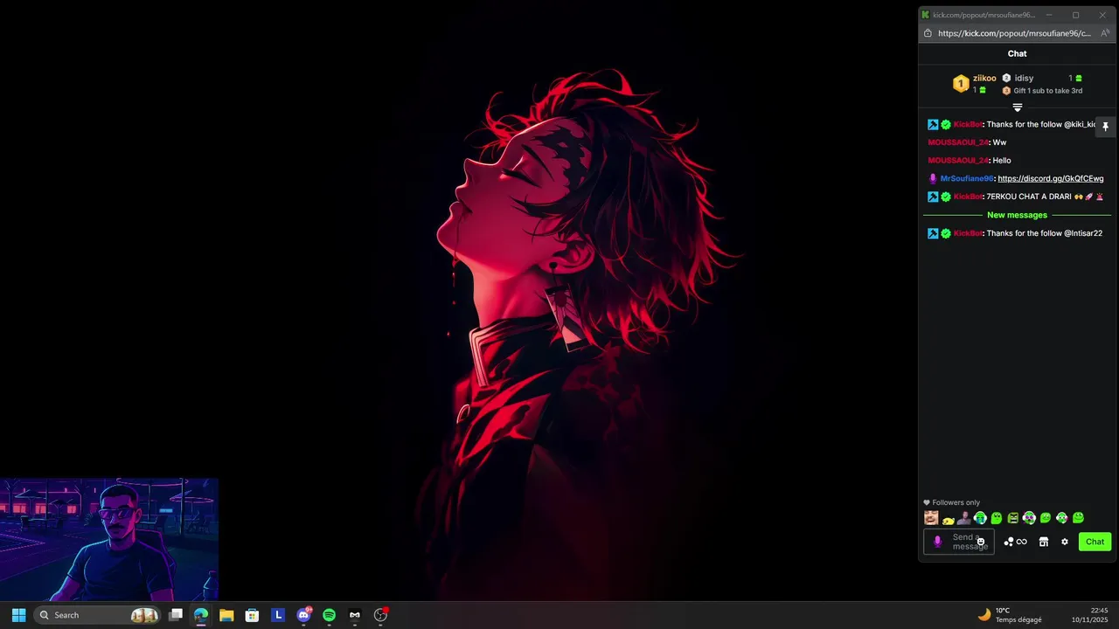Open Microsoft Store from the taskbar
Viewport: 1119px width, 629px height.
(252, 615)
